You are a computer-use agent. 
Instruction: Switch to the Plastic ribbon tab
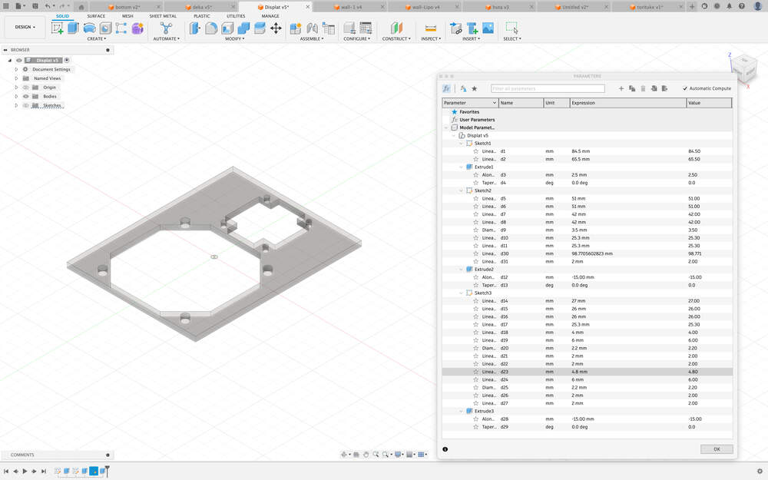[x=202, y=16]
